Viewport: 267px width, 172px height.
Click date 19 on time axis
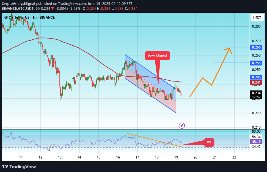click(176, 157)
